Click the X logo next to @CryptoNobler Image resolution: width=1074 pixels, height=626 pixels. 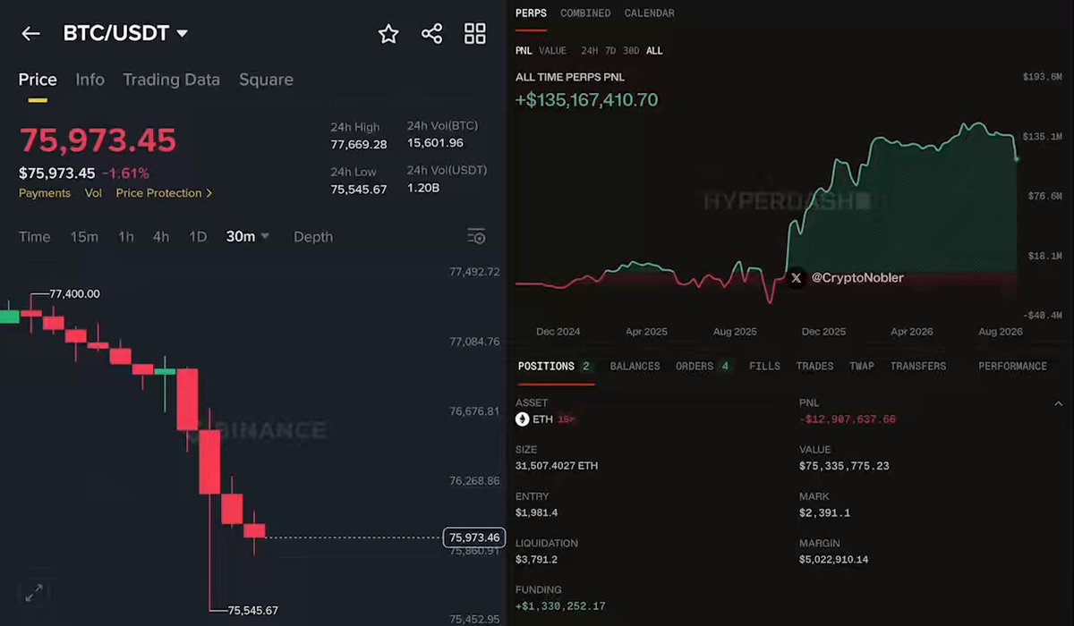coord(797,278)
